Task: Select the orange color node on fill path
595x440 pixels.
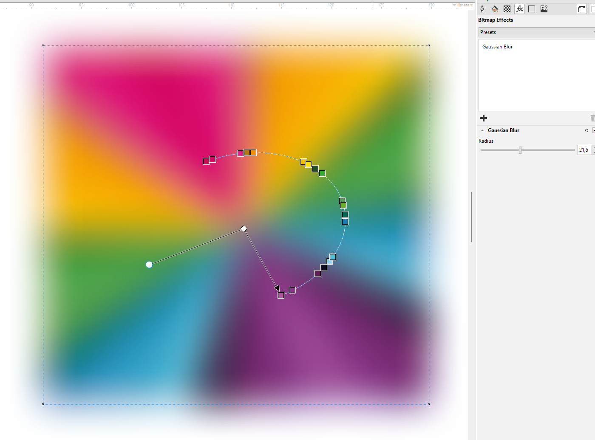Action: point(253,152)
